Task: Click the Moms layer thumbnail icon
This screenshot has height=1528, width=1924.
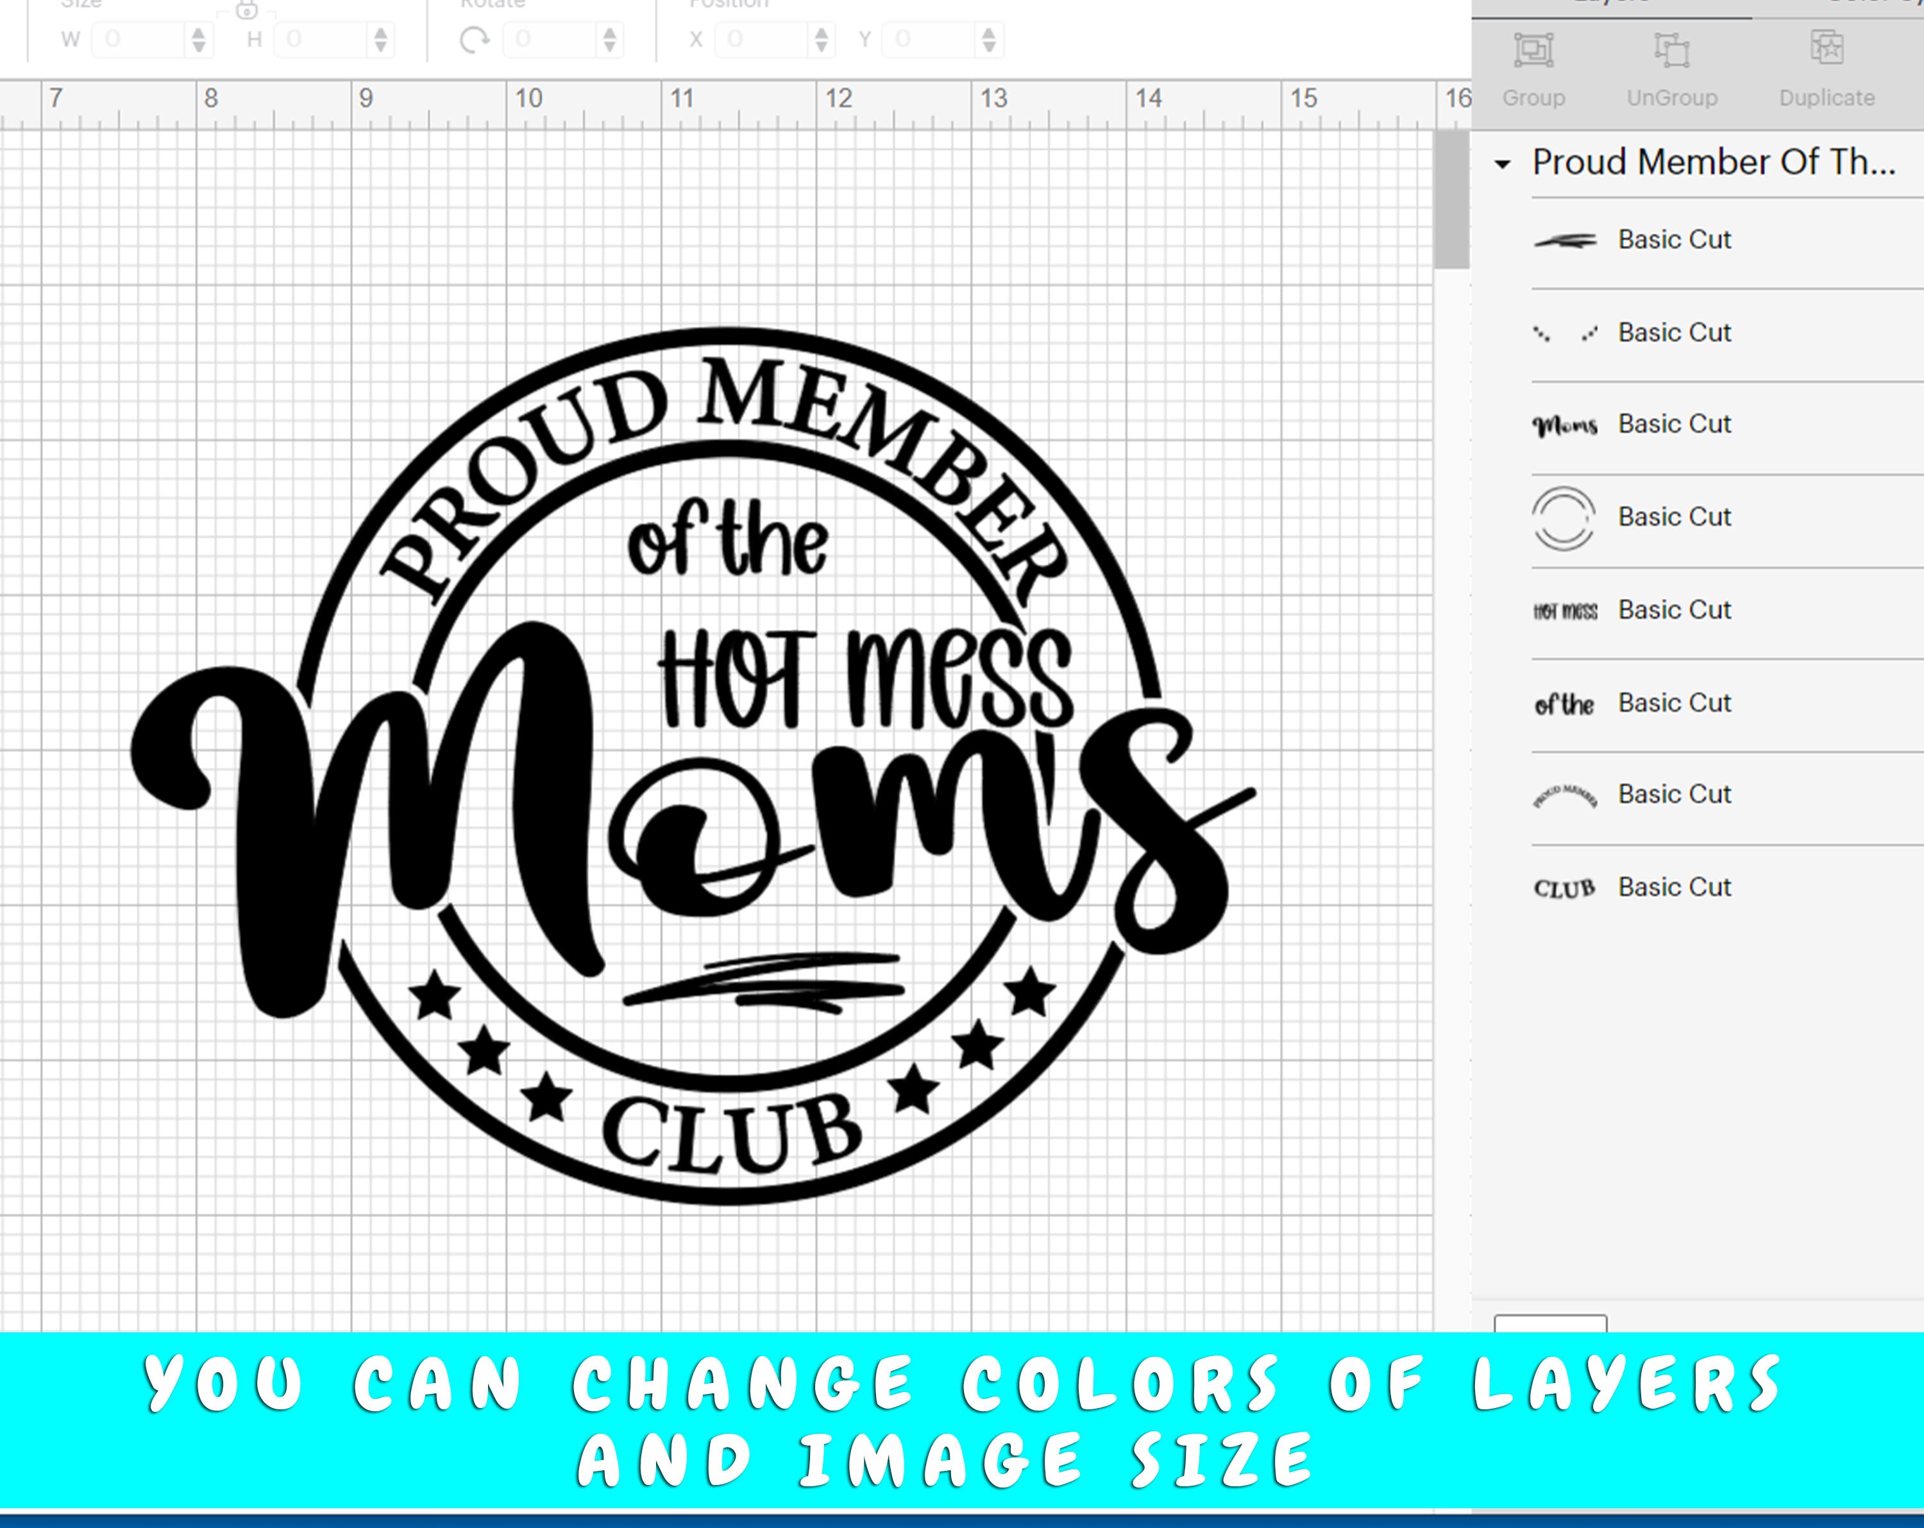Action: 1567,424
